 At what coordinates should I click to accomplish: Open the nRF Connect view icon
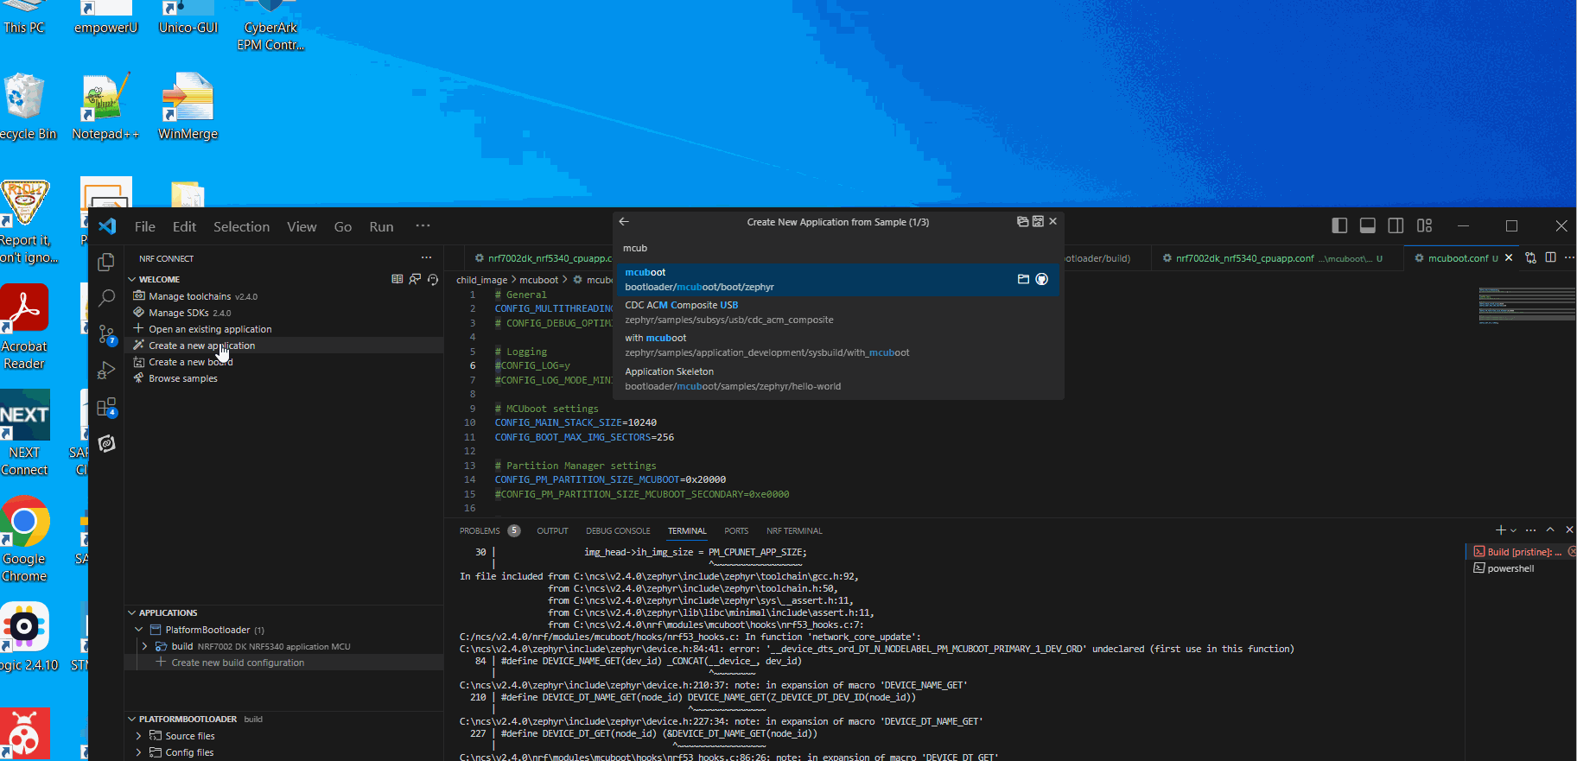106,443
